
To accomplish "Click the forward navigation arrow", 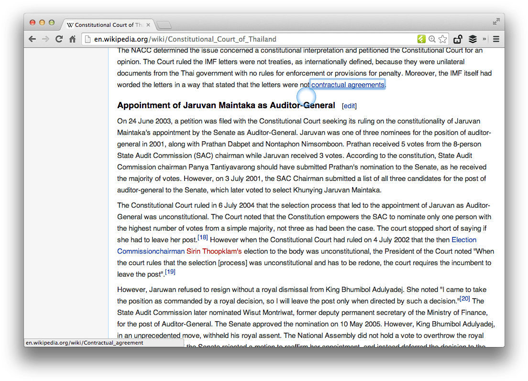I will 45,39.
